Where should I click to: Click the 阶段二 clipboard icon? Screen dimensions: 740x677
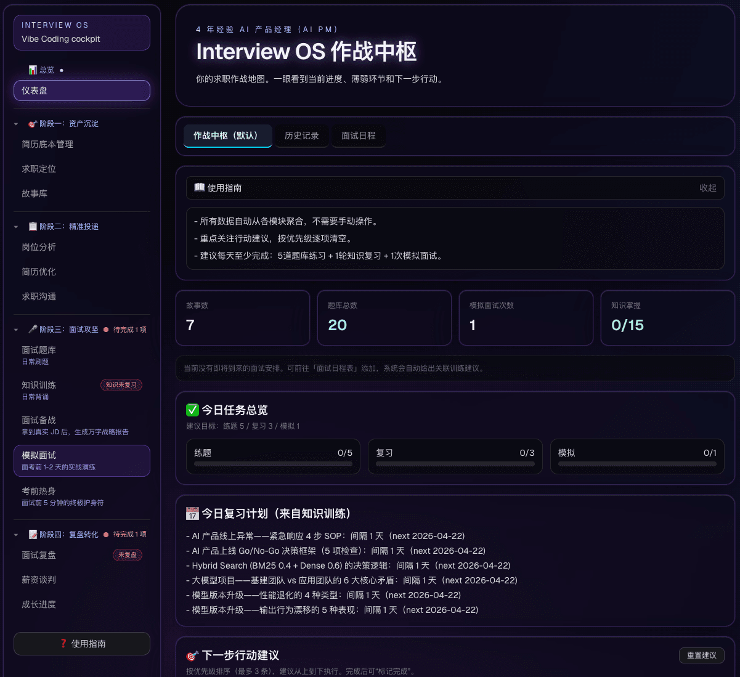tap(33, 227)
